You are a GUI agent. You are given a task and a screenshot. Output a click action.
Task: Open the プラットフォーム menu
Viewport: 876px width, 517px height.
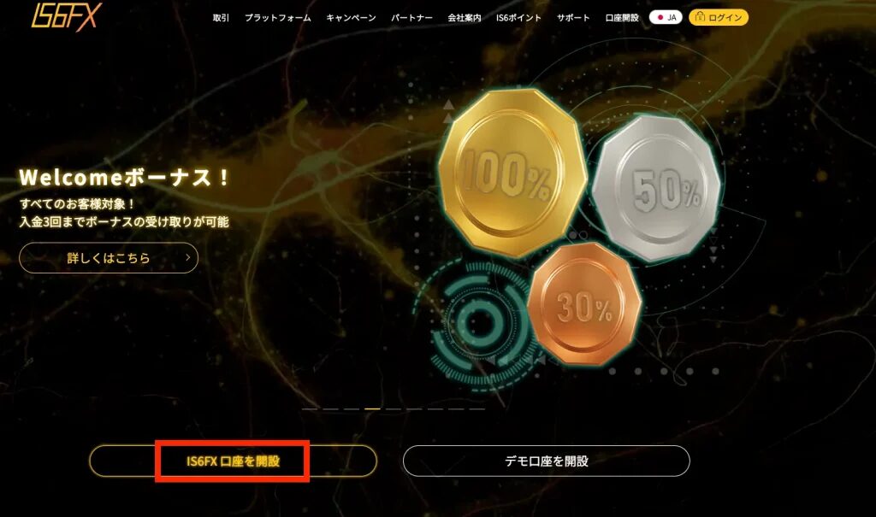(278, 18)
